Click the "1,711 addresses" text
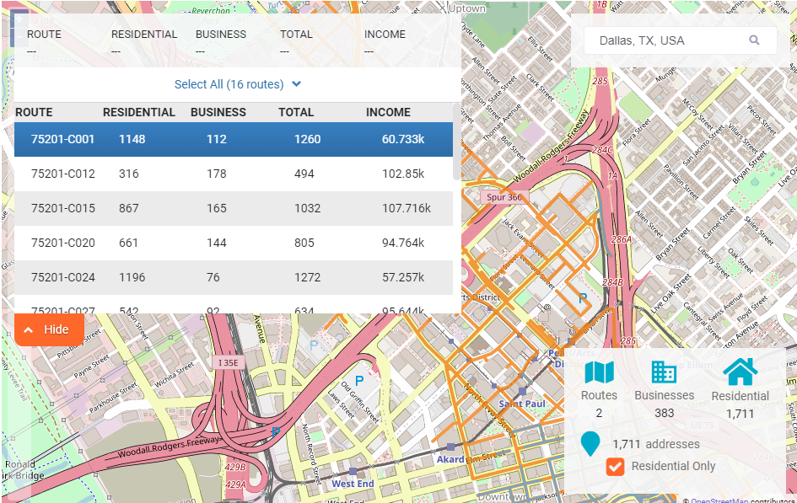The width and height of the screenshot is (797, 503). pyautogui.click(x=655, y=444)
